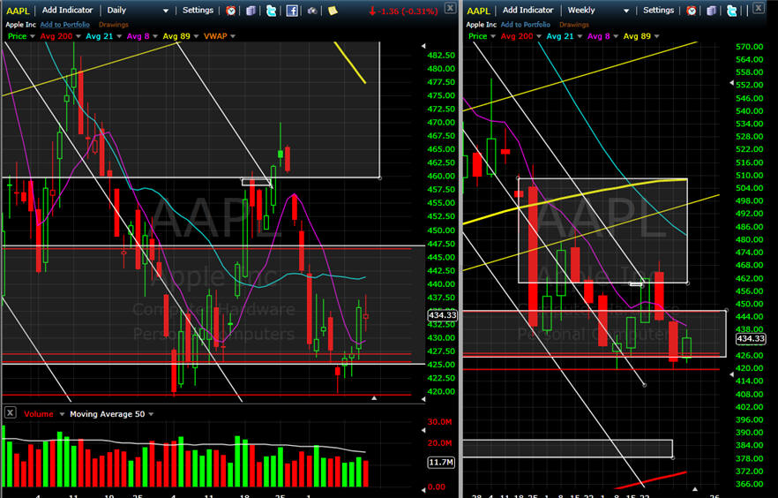
Task: Click the 366.00 label on Weekly price axis
Action: [749, 484]
